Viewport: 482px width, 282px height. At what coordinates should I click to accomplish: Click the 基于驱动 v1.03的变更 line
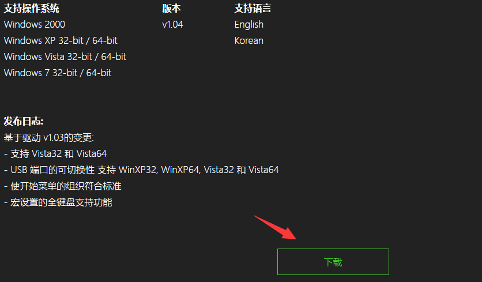(x=48, y=137)
